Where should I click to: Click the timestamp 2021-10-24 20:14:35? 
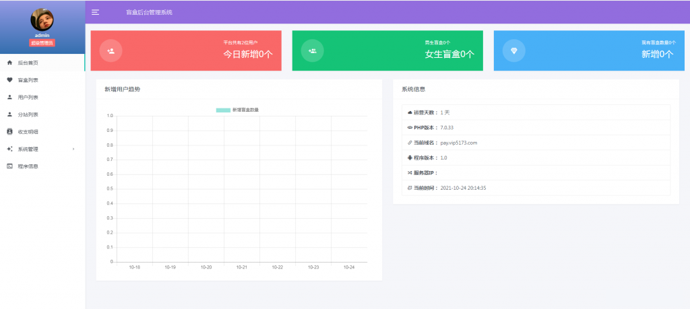click(x=464, y=188)
